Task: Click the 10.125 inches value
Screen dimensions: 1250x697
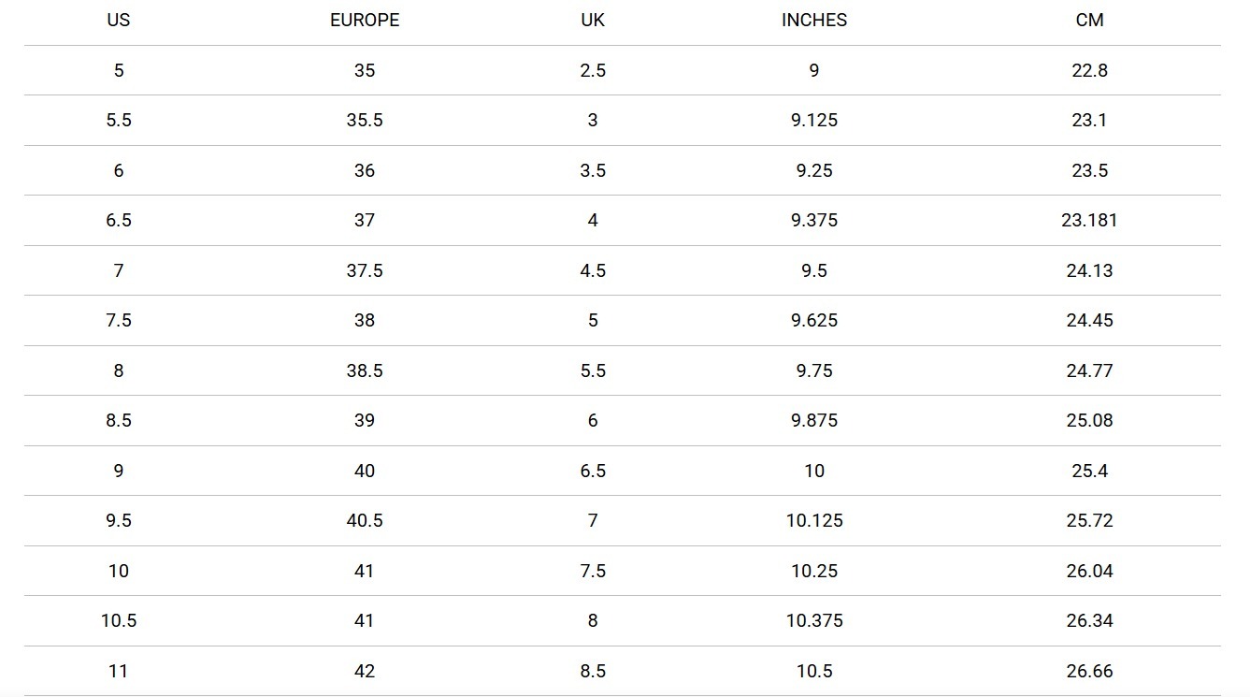Action: pyautogui.click(x=814, y=520)
